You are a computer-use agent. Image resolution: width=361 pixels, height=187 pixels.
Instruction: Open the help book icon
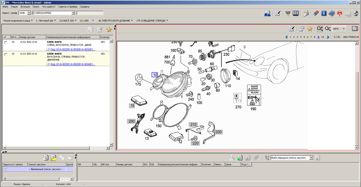tap(332, 13)
